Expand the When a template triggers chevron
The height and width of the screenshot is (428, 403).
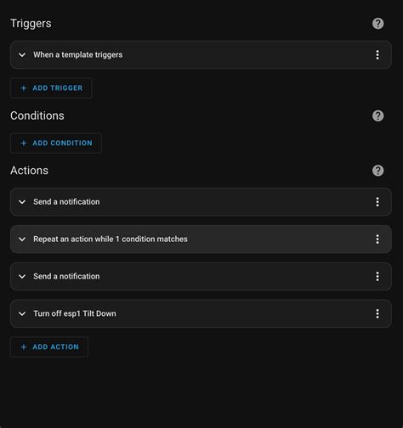pyautogui.click(x=22, y=55)
